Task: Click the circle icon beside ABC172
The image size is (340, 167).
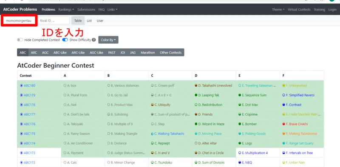Action: point(22,162)
